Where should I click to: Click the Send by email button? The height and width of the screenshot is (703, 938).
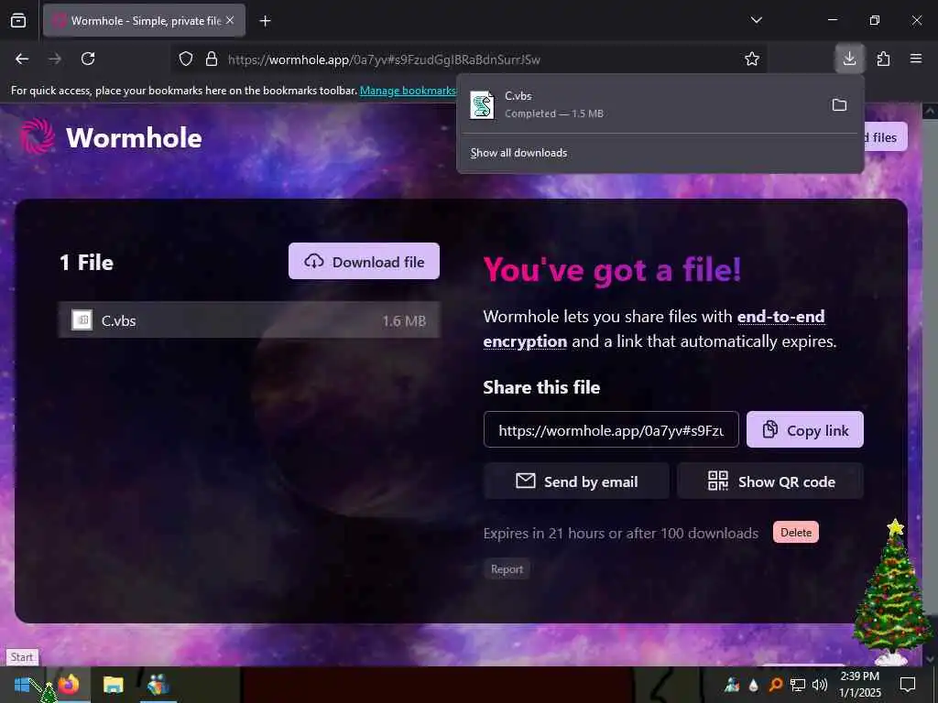pyautogui.click(x=577, y=481)
